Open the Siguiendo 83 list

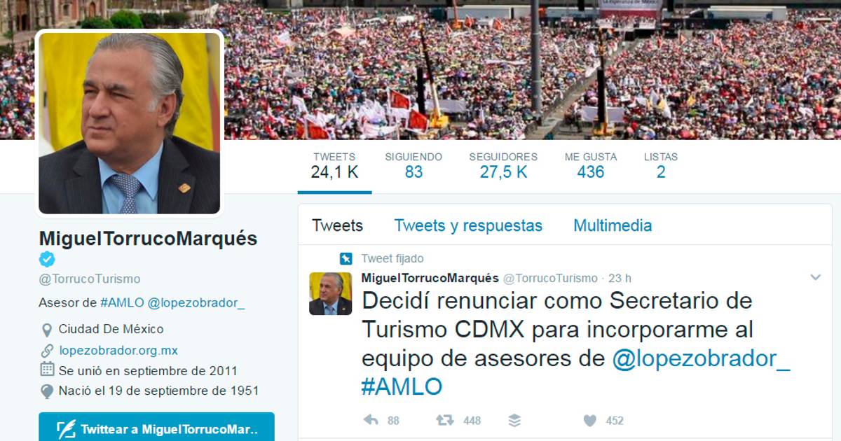coord(413,165)
